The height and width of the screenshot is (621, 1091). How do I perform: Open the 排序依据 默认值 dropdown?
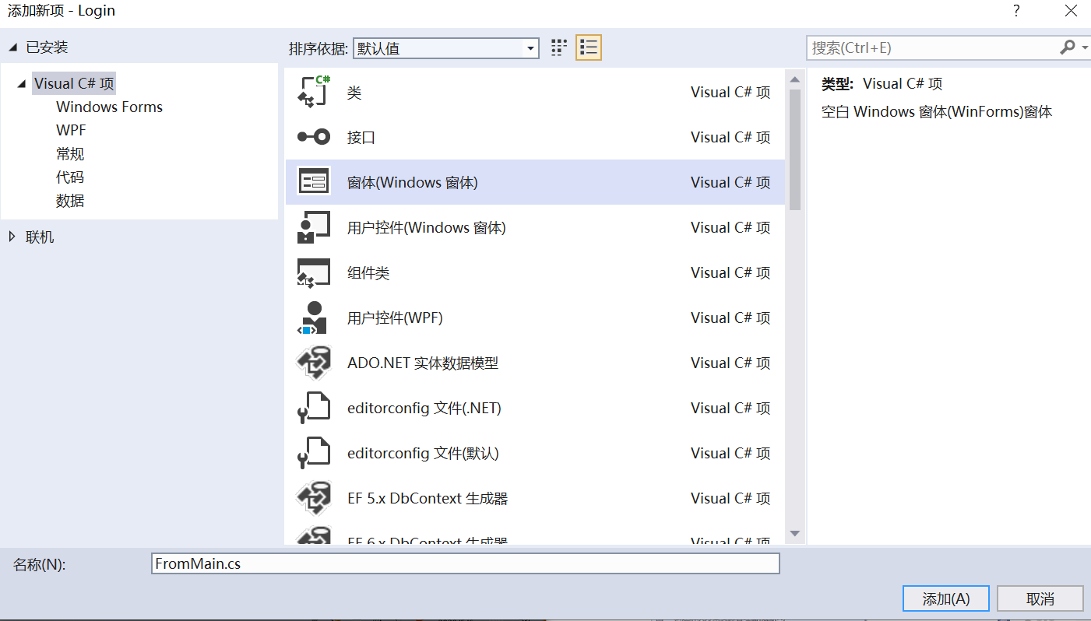click(446, 48)
